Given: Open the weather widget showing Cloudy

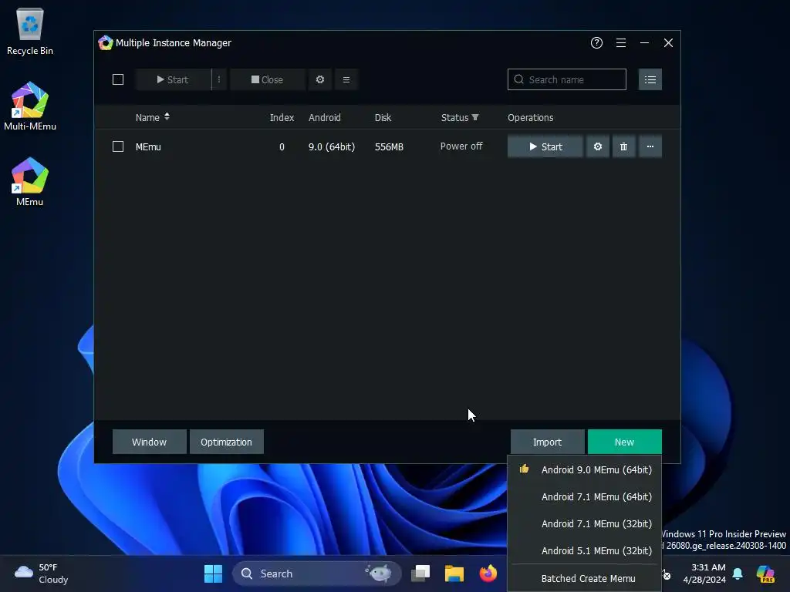Looking at the screenshot, I should [x=42, y=573].
